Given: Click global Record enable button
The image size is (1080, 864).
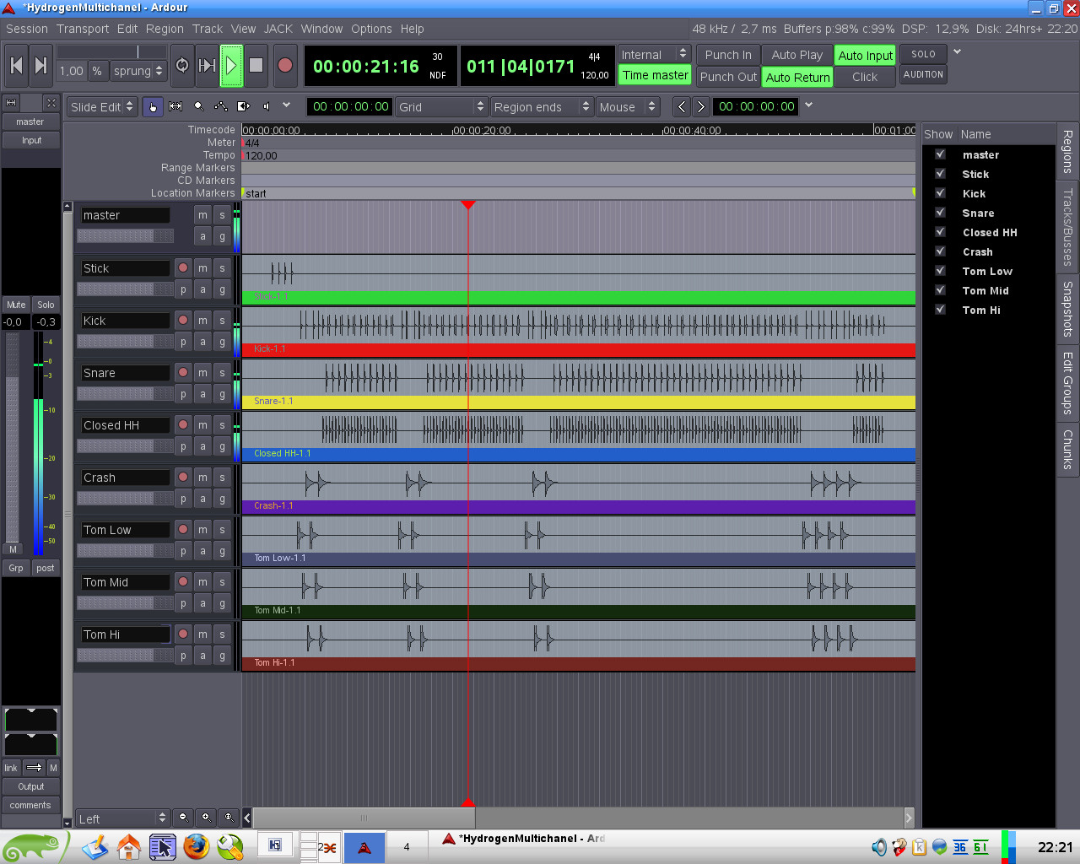Looking at the screenshot, I should [x=285, y=66].
